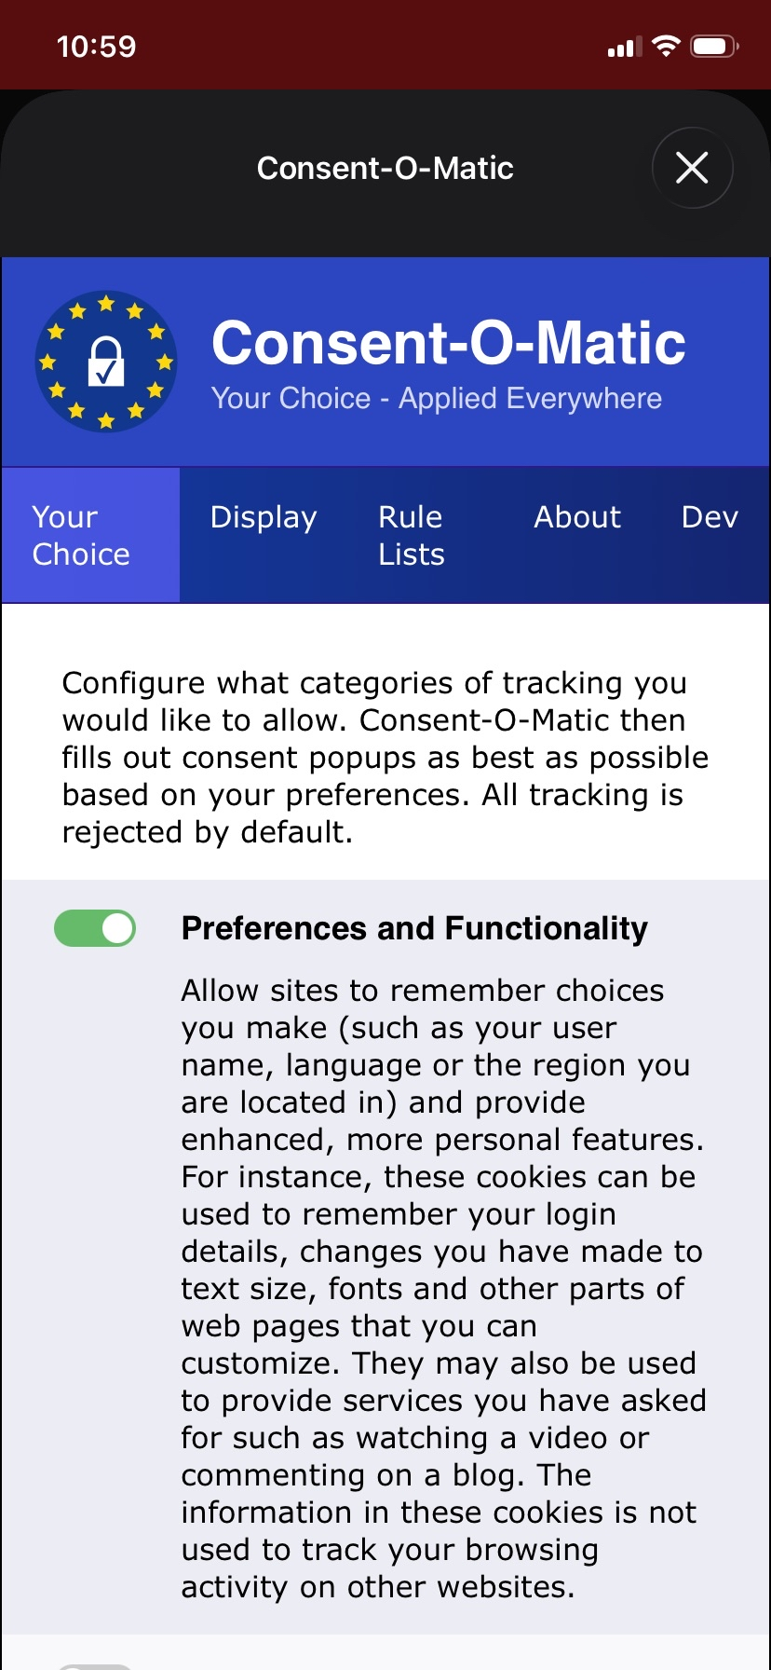
Task: Click the Preferences and Functionality heading
Action: [x=414, y=928]
